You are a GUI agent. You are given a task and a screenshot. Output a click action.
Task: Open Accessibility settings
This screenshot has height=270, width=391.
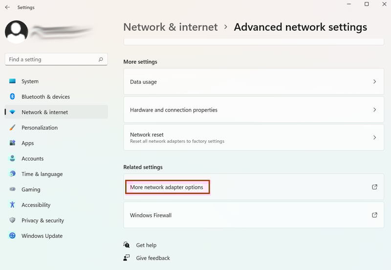point(56,205)
